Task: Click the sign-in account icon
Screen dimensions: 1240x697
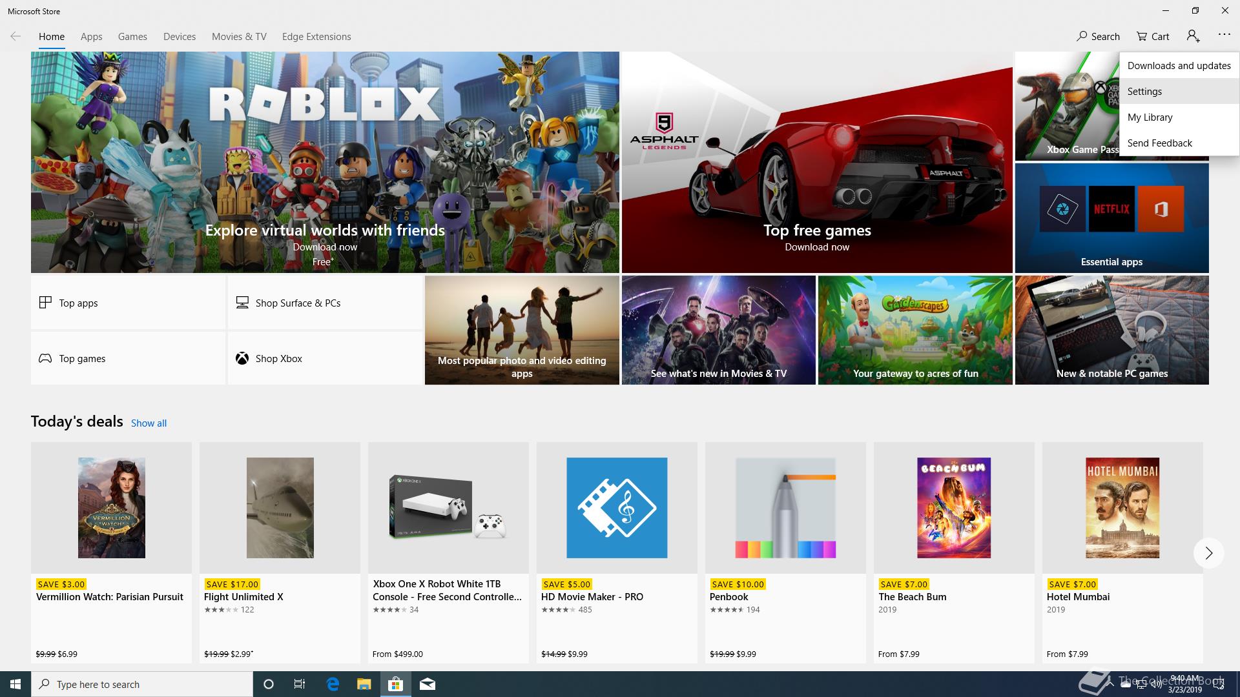Action: tap(1193, 36)
